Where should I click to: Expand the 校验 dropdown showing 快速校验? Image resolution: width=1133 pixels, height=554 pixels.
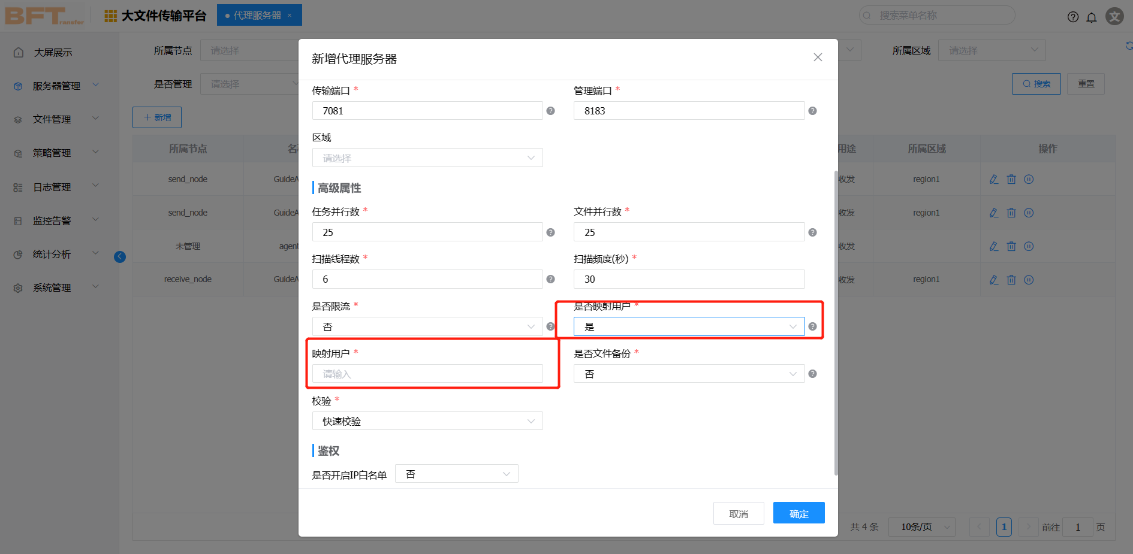427,421
